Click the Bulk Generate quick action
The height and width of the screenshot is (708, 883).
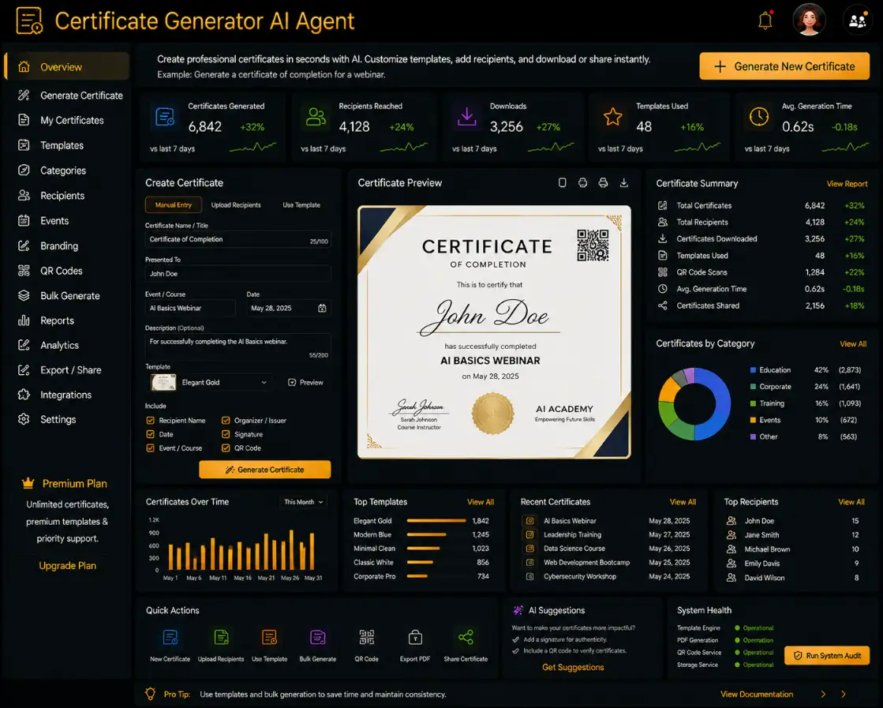click(x=317, y=644)
